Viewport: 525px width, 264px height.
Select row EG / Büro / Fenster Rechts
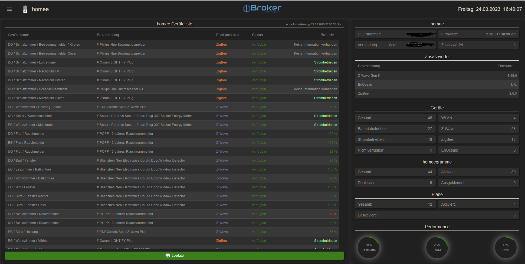tap(172, 196)
